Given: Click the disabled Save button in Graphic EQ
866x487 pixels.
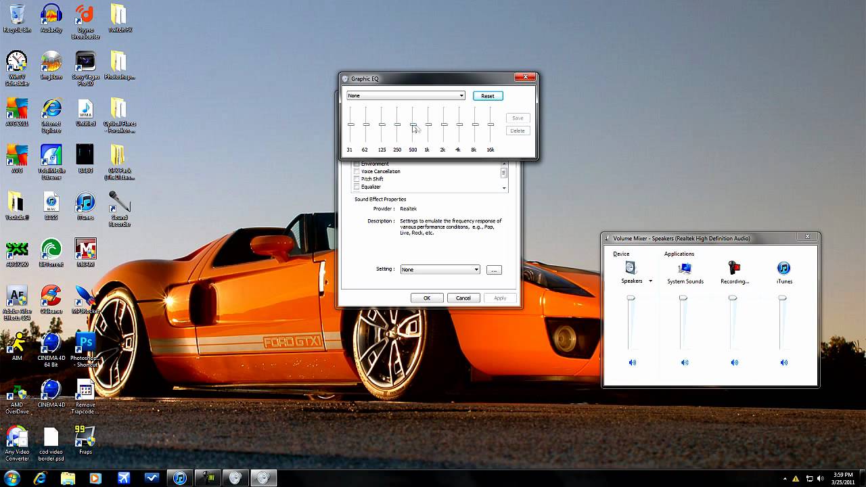Looking at the screenshot, I should tap(518, 118).
